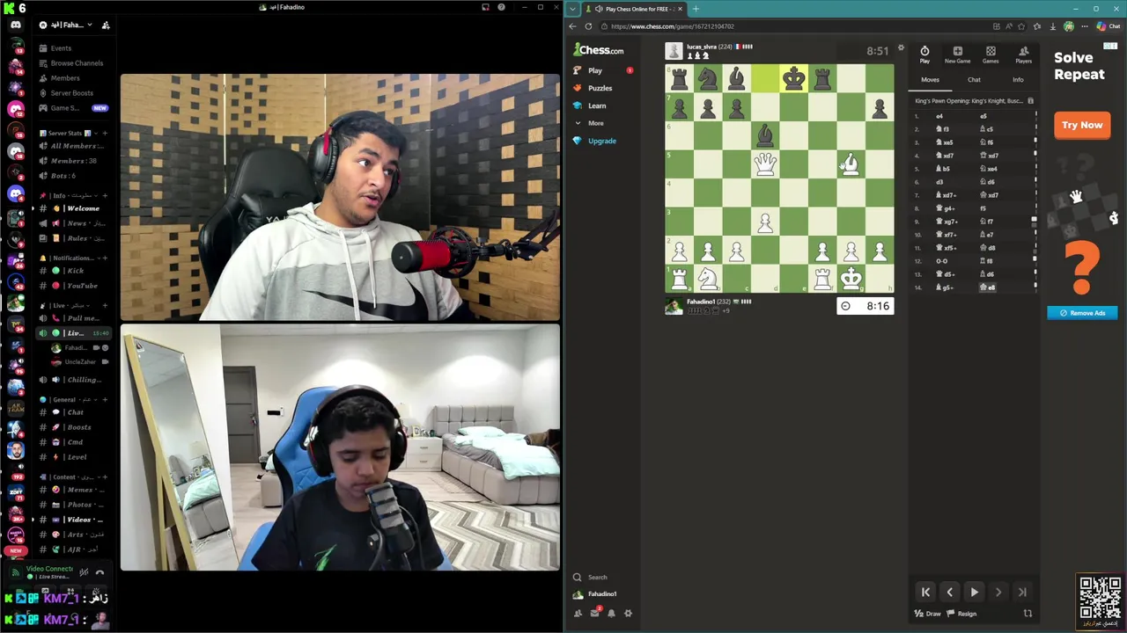Screen dimensions: 1127x633
Task: Click the white queen on d5
Action: (765, 164)
